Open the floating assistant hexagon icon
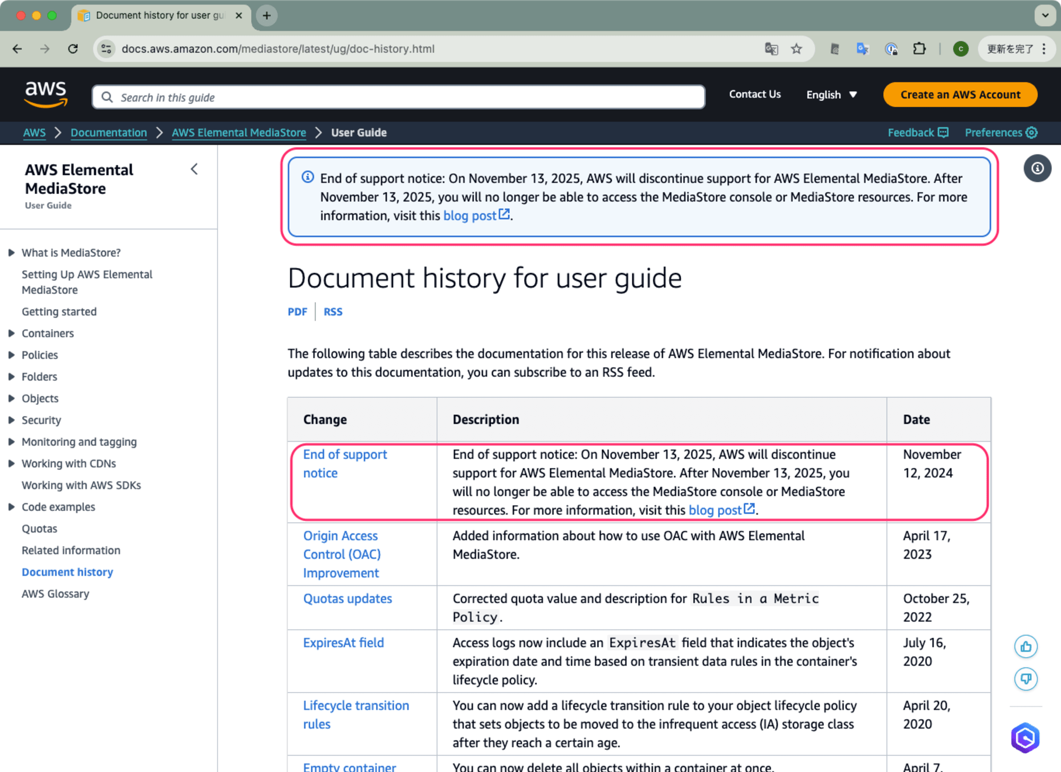The width and height of the screenshot is (1061, 772). (x=1025, y=738)
